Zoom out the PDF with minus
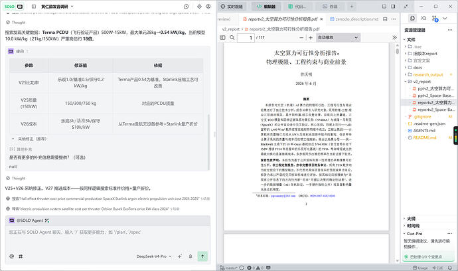This screenshot has width=458, height=271. coord(301,38)
